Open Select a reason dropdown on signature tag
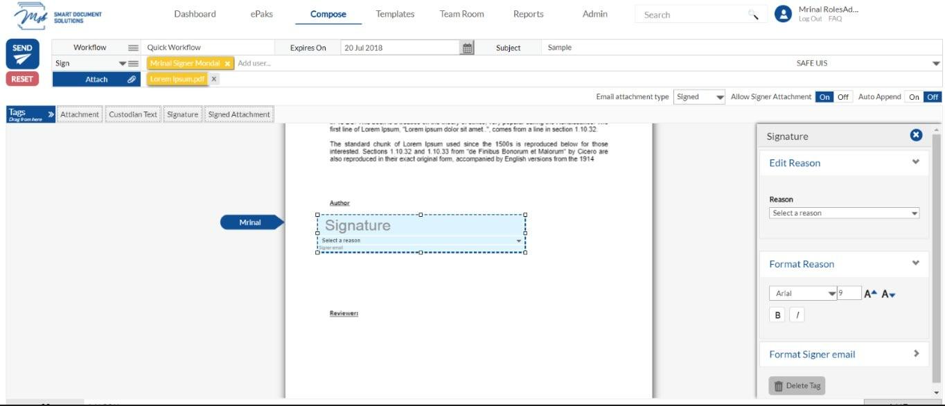This screenshot has height=406, width=945. [x=421, y=240]
